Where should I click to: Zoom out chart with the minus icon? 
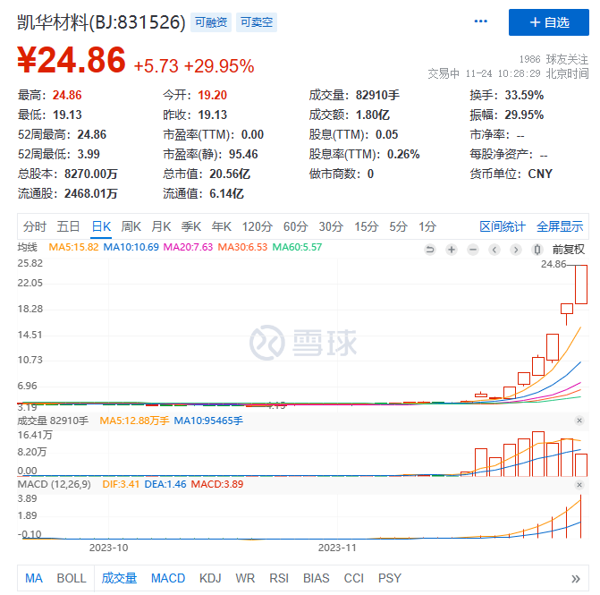click(x=473, y=250)
